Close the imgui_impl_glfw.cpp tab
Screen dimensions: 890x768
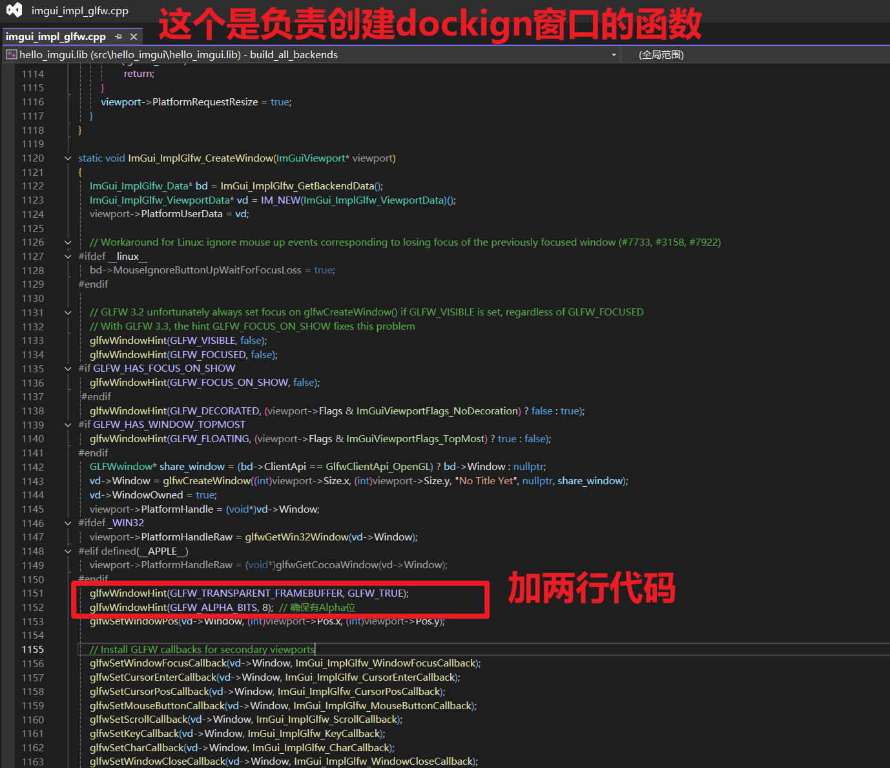point(134,37)
